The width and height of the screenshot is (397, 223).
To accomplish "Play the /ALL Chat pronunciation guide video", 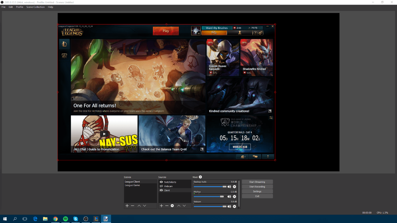I will coord(104,134).
